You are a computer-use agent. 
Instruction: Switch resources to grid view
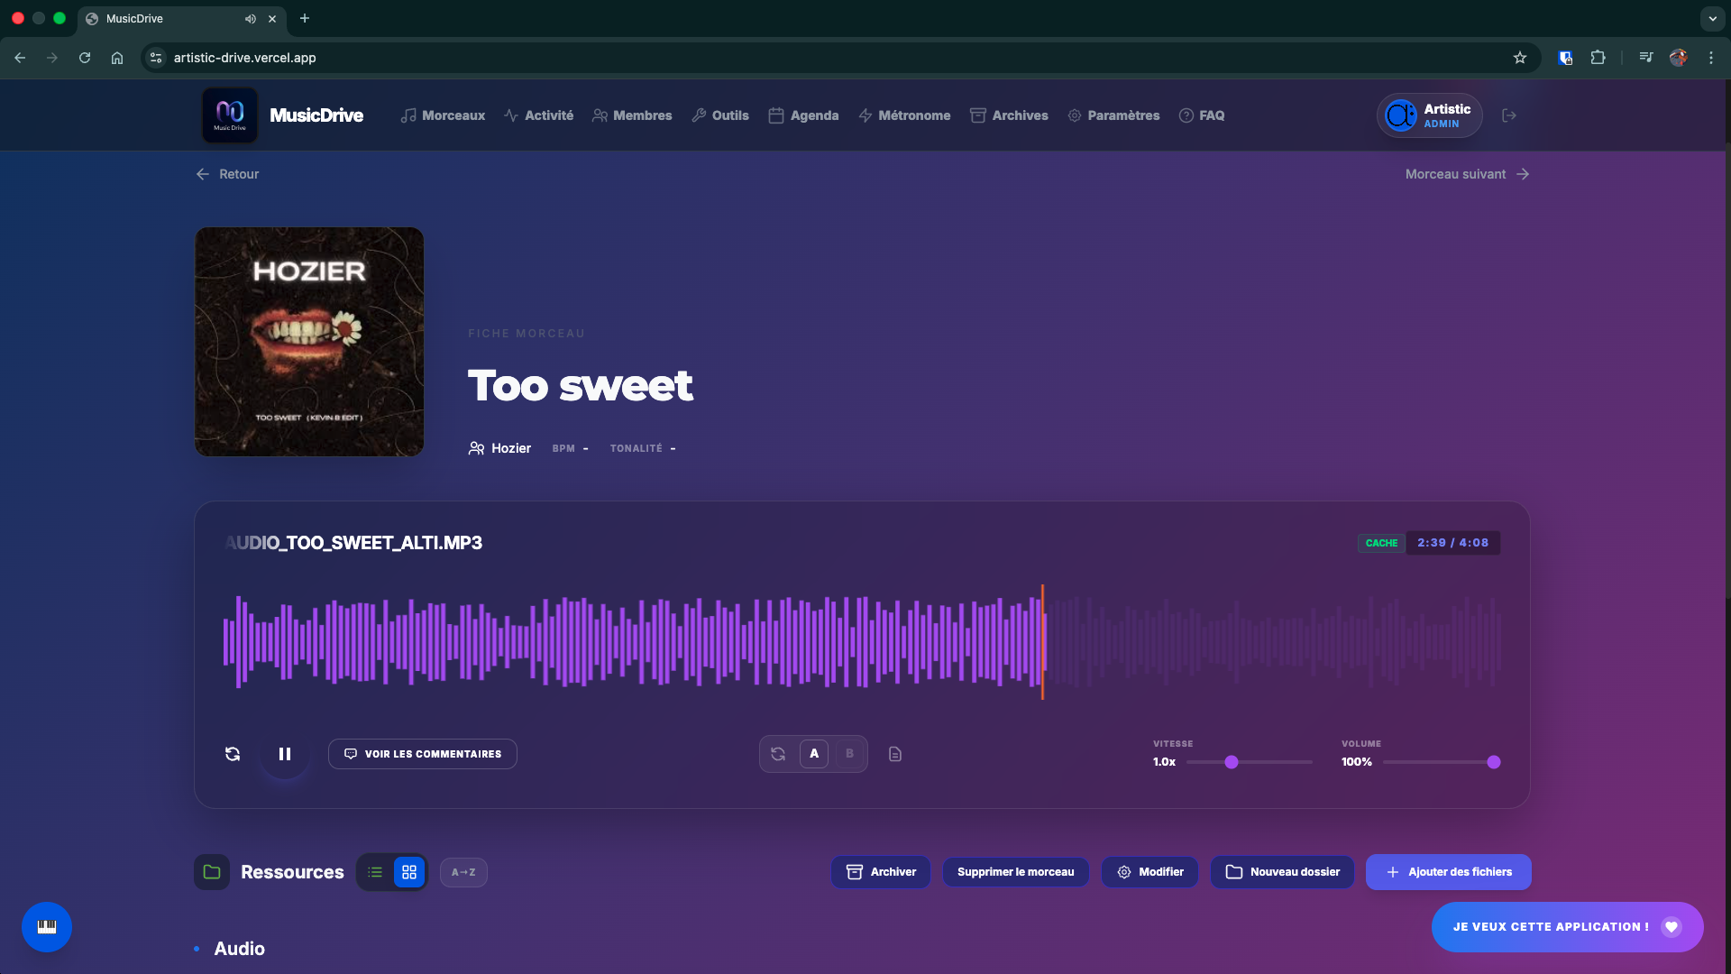[x=409, y=872]
